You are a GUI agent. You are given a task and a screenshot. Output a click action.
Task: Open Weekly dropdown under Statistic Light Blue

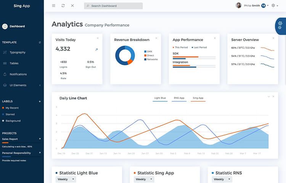(x=66, y=179)
